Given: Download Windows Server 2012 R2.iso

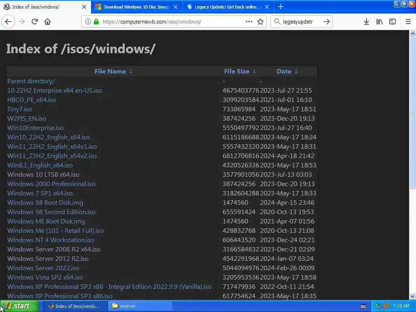Looking at the screenshot, I should [48, 258].
